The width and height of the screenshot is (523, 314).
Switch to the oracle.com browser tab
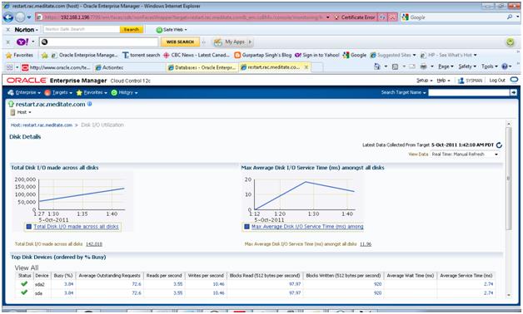coord(57,67)
